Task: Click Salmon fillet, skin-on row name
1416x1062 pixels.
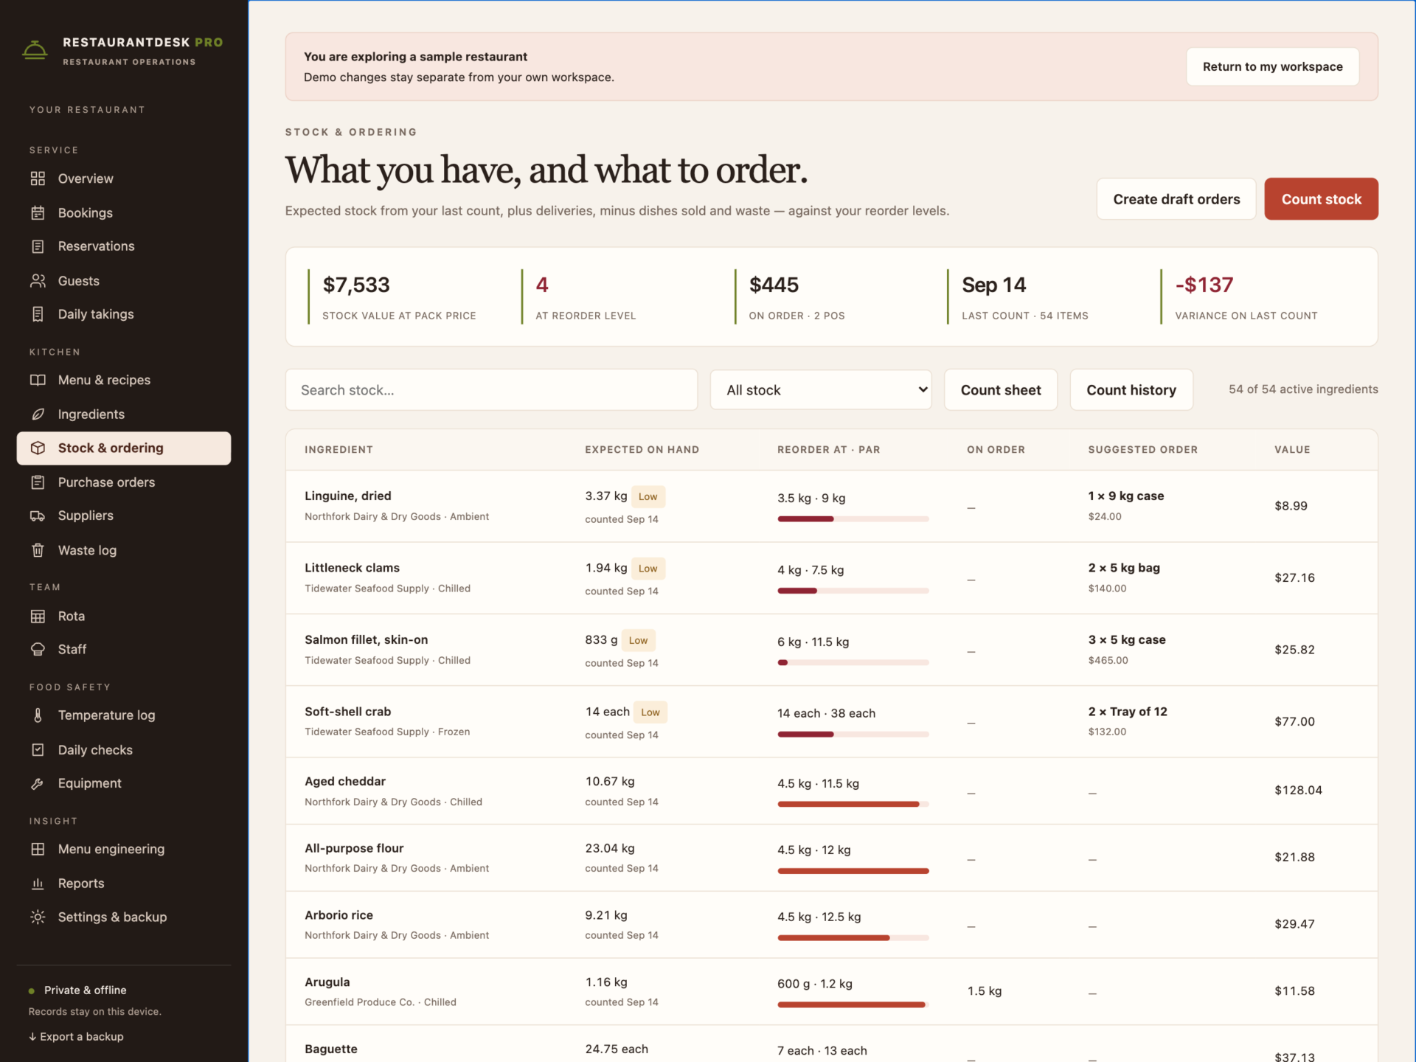Action: pos(366,639)
